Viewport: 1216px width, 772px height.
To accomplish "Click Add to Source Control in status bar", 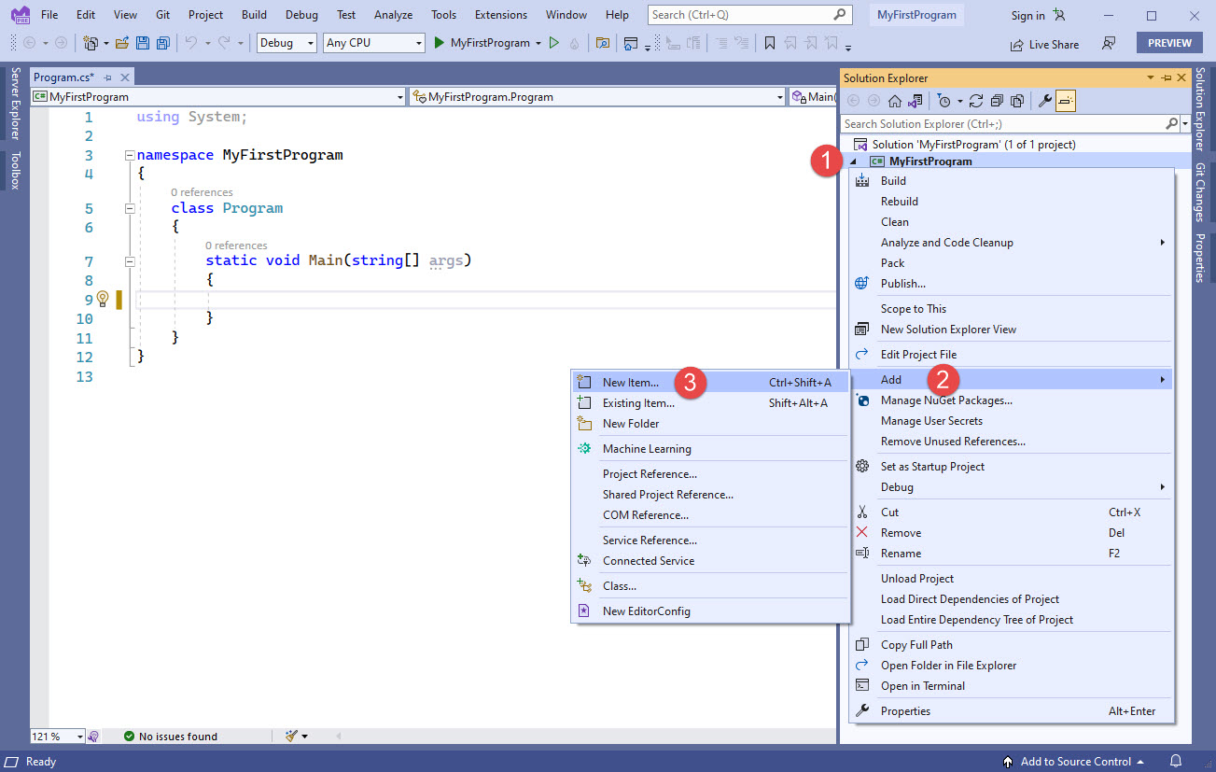I will (1075, 762).
